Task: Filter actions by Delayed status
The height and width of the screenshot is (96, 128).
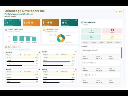Action: [102, 42]
